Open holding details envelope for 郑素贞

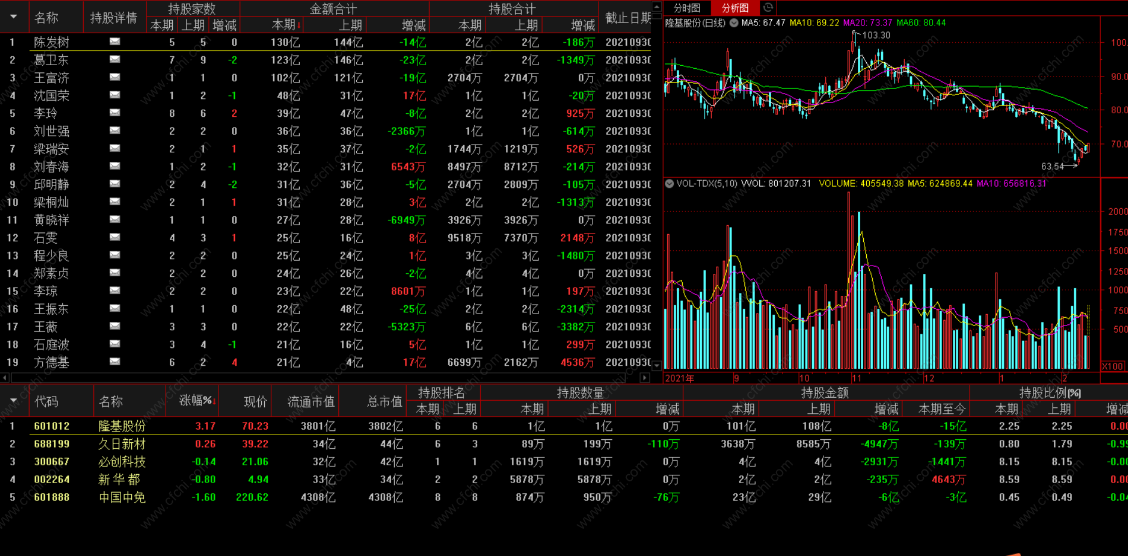tap(115, 273)
